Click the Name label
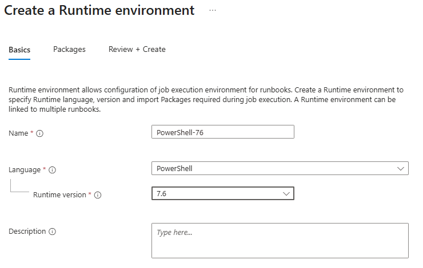 tap(18, 133)
